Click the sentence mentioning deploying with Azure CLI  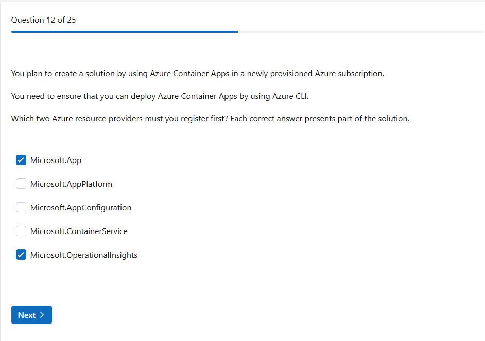pyautogui.click(x=160, y=96)
